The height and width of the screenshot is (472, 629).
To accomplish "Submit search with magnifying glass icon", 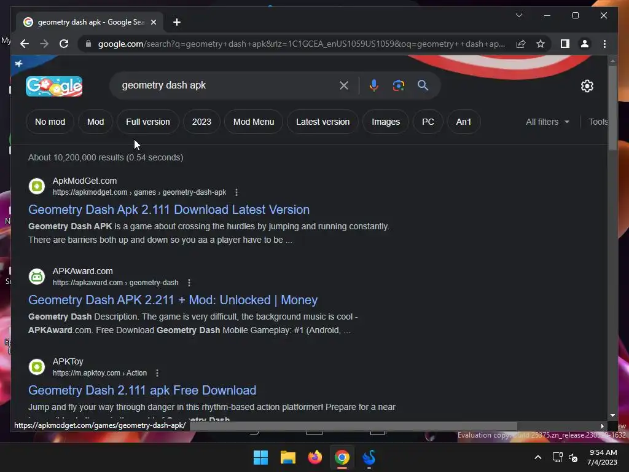I will (x=423, y=85).
